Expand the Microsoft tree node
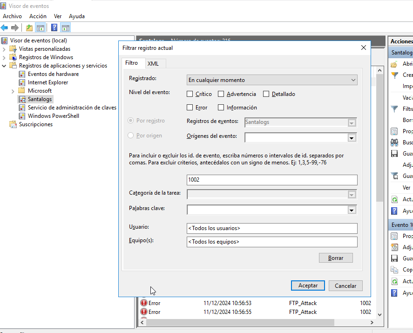413x333 pixels. click(13, 91)
